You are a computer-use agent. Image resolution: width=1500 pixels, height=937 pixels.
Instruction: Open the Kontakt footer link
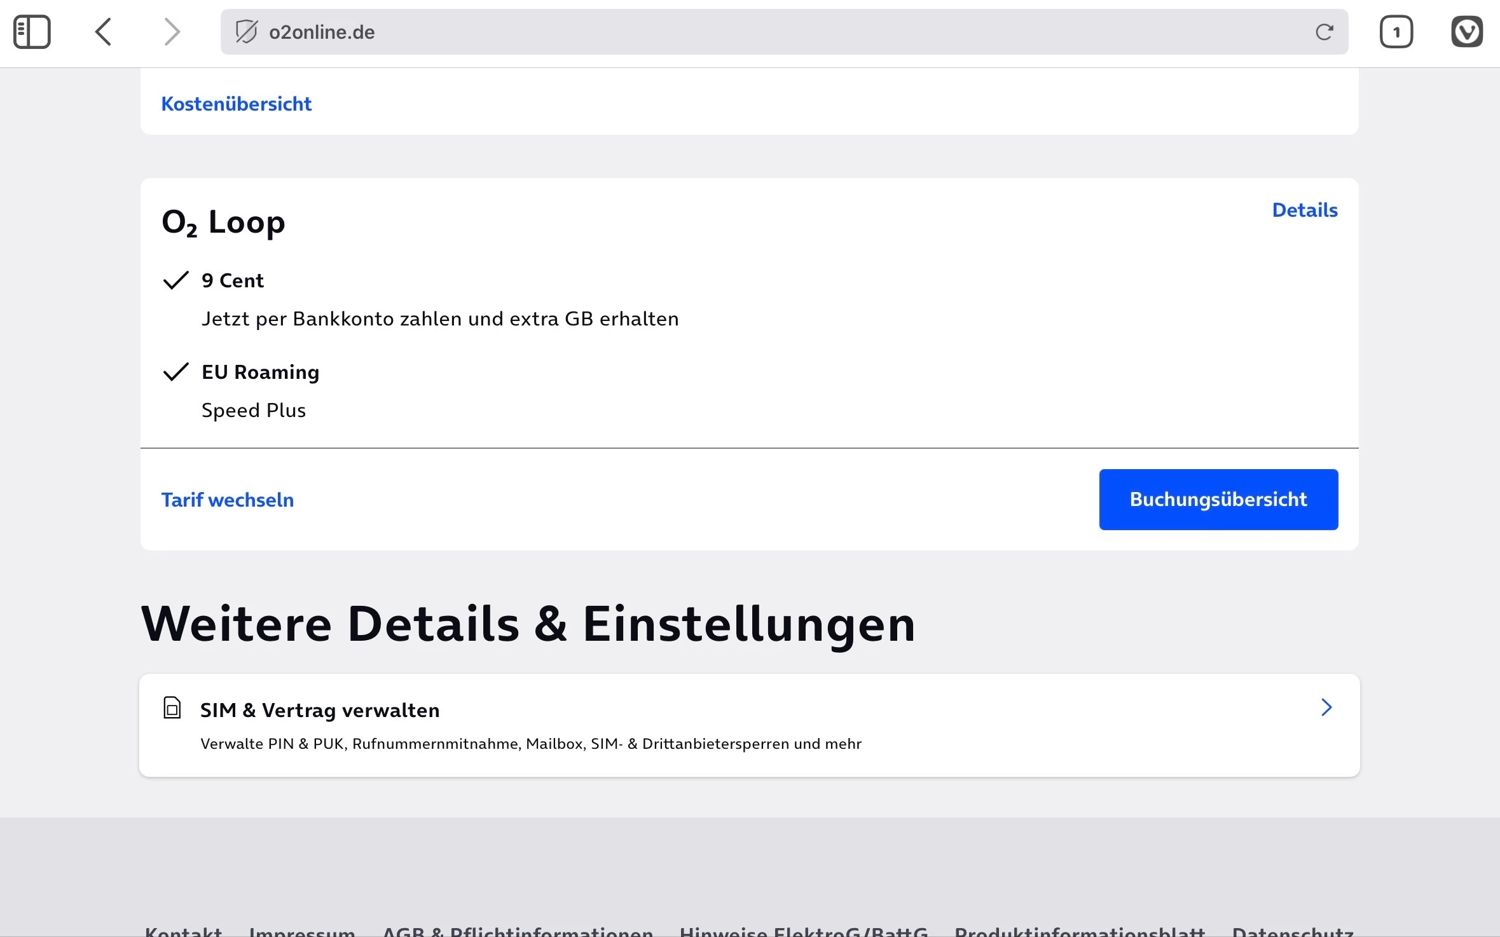click(x=183, y=931)
